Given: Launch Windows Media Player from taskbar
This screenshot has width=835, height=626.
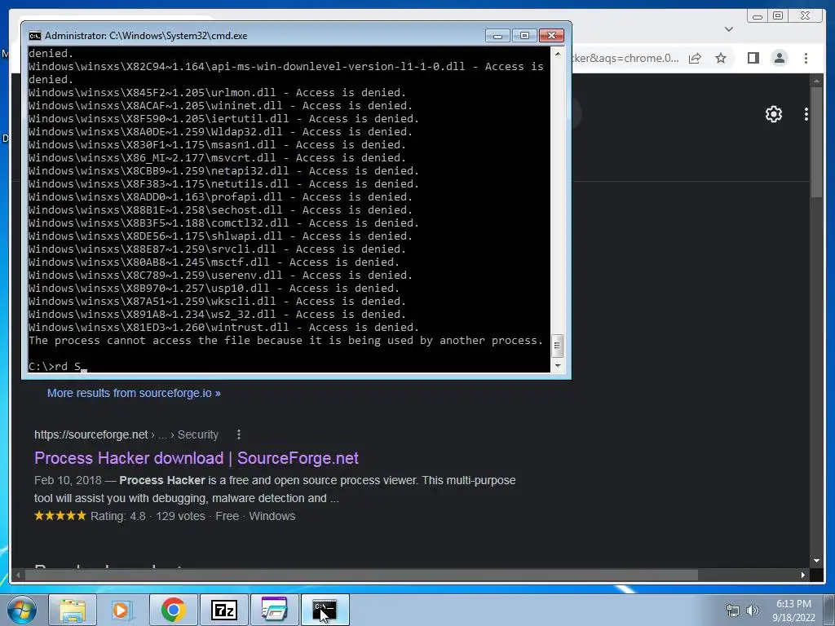Looking at the screenshot, I should (121, 610).
